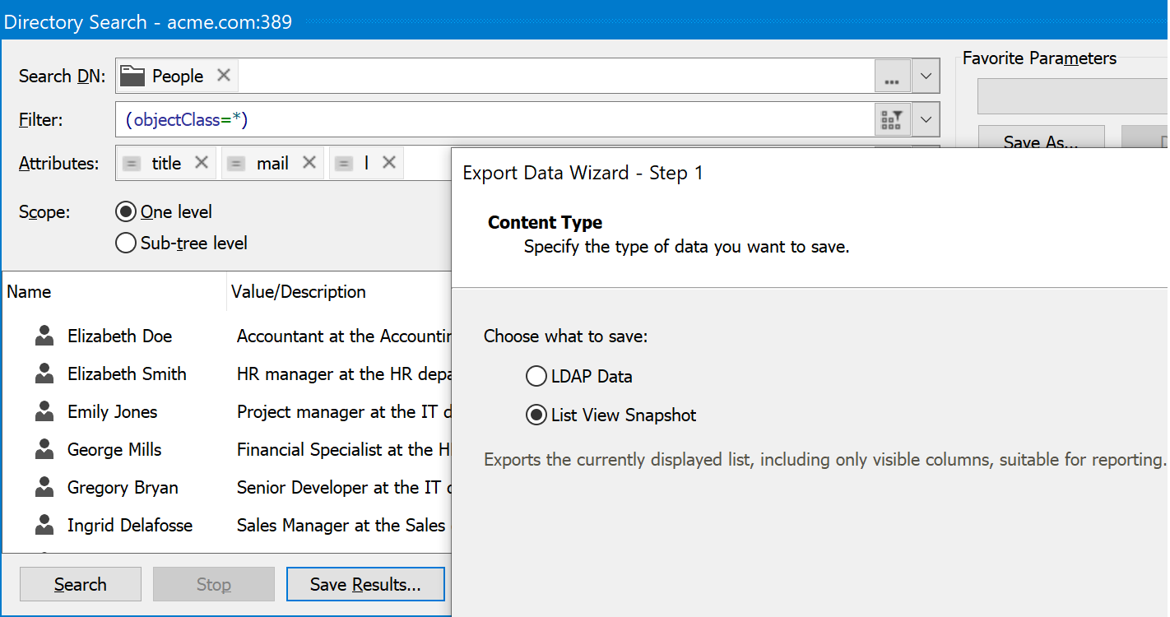Click the People folder icon in Search DN
1170x617 pixels.
[132, 76]
